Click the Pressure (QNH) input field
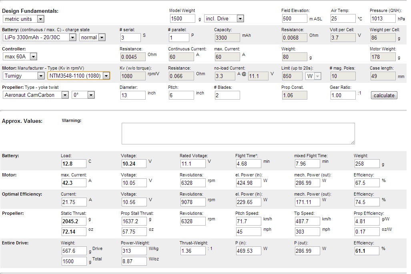The width and height of the screenshot is (411, 274). coord(382,18)
